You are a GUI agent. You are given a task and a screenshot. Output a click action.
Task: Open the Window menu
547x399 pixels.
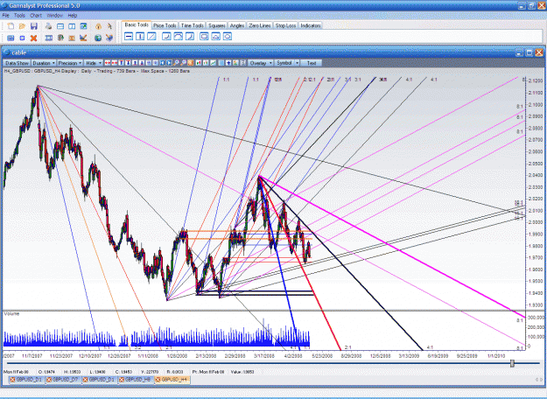[54, 16]
